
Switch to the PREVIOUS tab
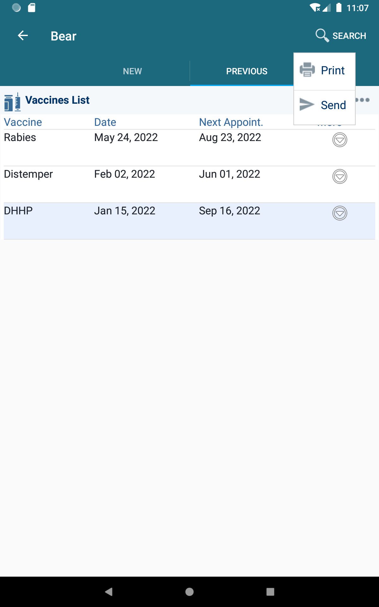[x=247, y=71]
